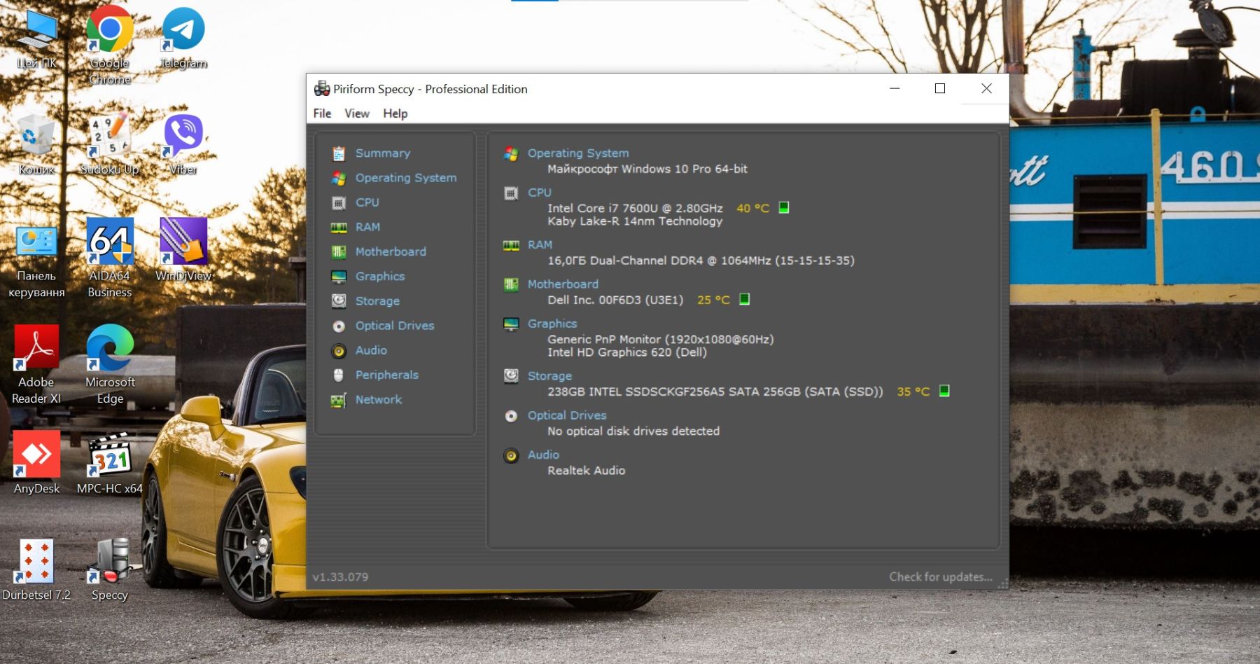Open the View menu
Viewport: 1260px width, 664px height.
coord(357,113)
